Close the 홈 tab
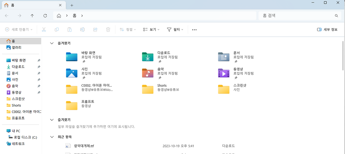This screenshot has height=154, width=345. tap(60, 5)
